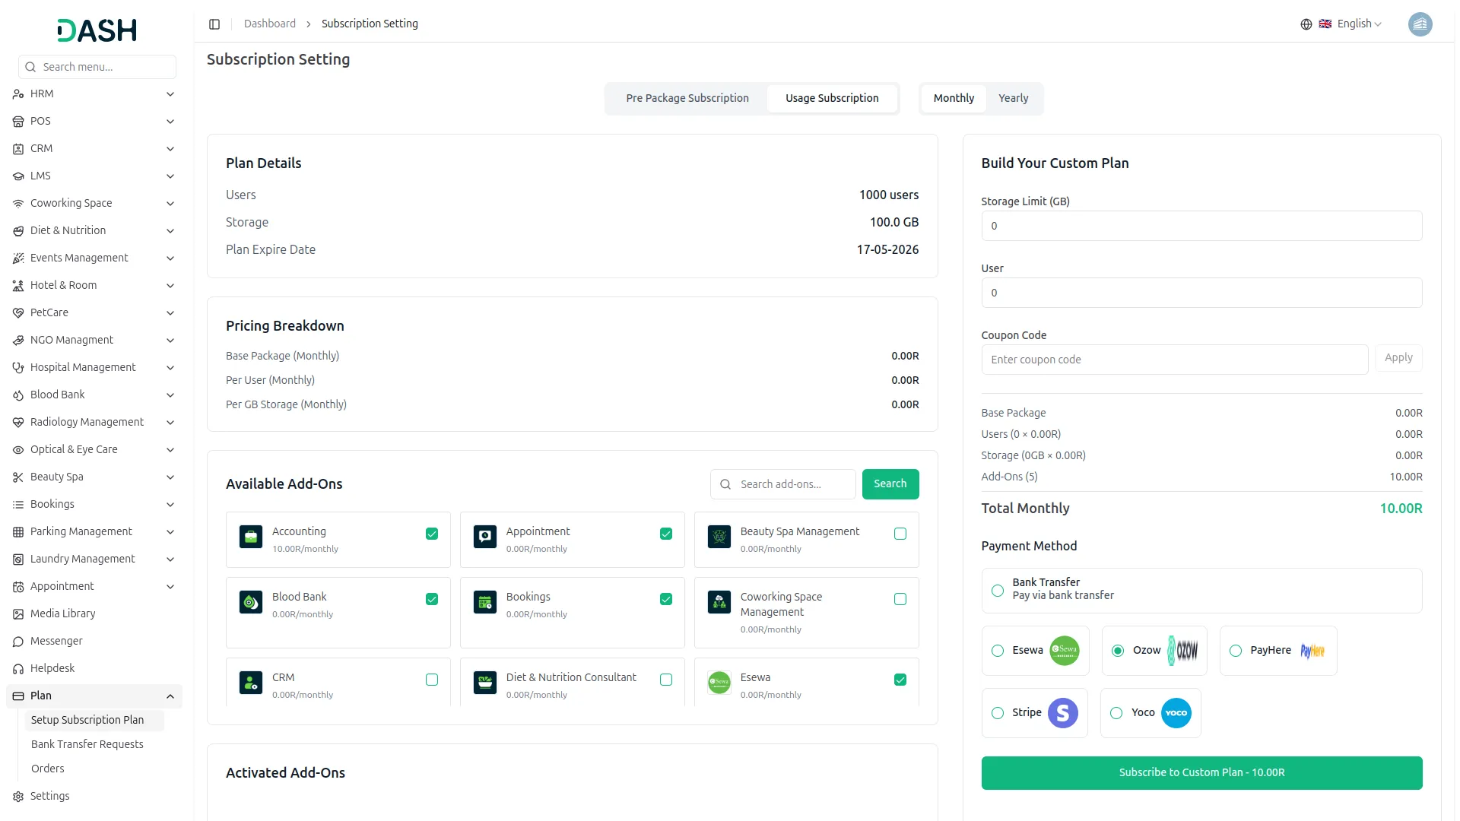
Task: Click the Blood Bank add-on icon
Action: pos(250,602)
